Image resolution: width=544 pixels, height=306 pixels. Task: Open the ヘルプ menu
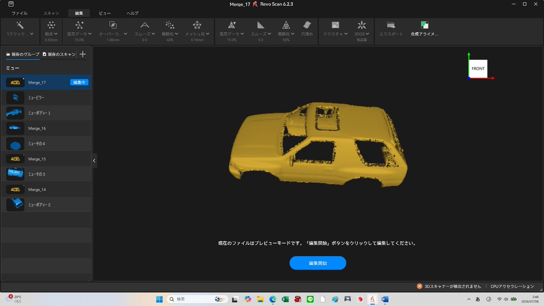132,13
